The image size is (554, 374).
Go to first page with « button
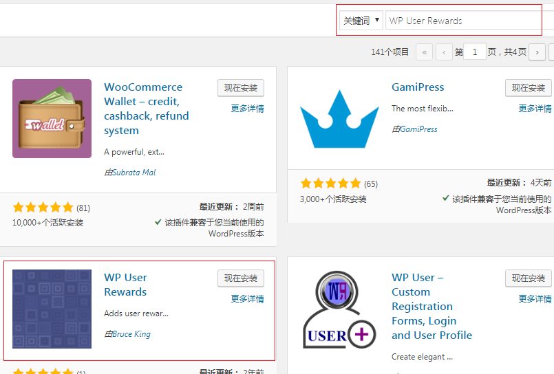point(425,52)
